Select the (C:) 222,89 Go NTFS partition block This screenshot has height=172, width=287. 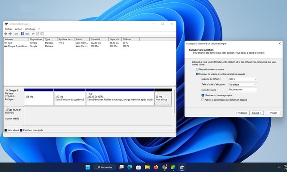[120, 97]
